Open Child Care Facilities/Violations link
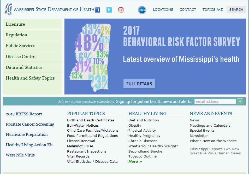Viewport: 249px width, 174px height. click(93, 131)
